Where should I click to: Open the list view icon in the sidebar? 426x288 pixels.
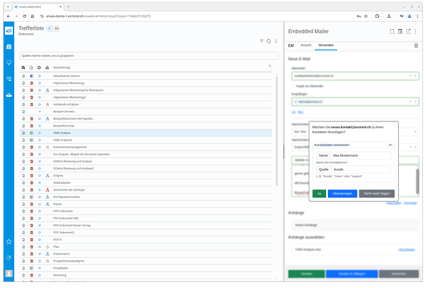click(x=9, y=79)
